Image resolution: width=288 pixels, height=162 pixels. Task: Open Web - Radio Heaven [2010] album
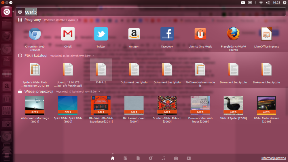266,105
